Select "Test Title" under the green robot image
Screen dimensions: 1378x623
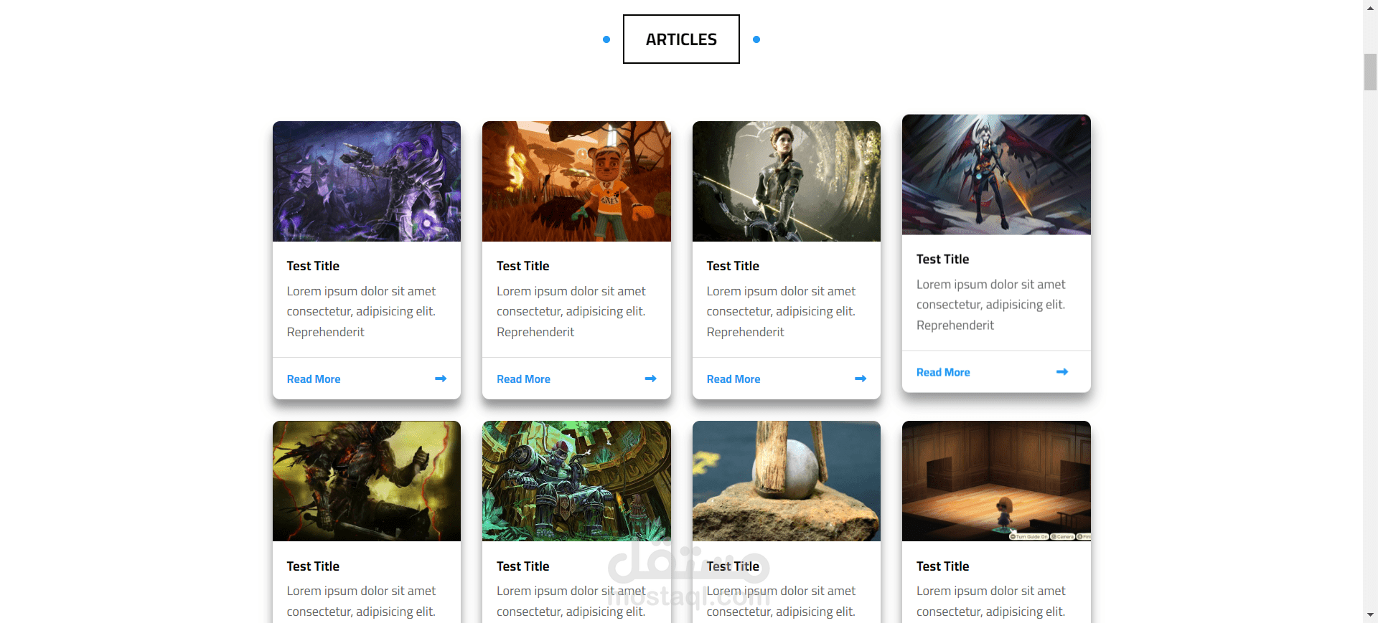(x=522, y=566)
